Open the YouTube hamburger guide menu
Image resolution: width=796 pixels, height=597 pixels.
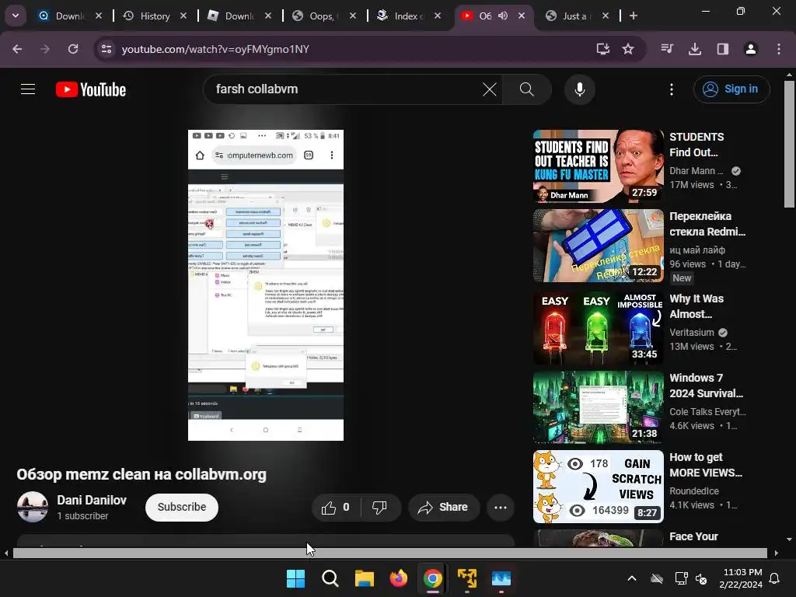(x=28, y=89)
